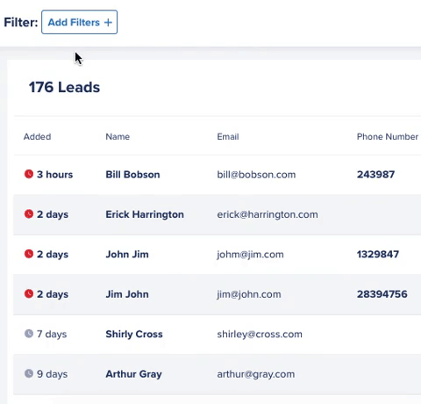Click the 176 Leads heading
The width and height of the screenshot is (421, 404).
coord(64,87)
